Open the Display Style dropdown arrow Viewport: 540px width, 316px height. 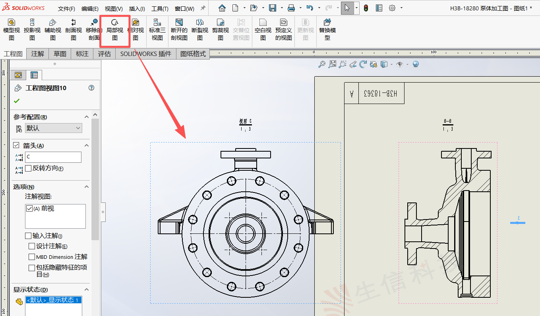pyautogui.click(x=391, y=64)
